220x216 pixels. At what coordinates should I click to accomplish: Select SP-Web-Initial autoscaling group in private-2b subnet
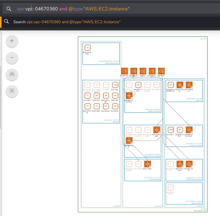[x=129, y=140]
